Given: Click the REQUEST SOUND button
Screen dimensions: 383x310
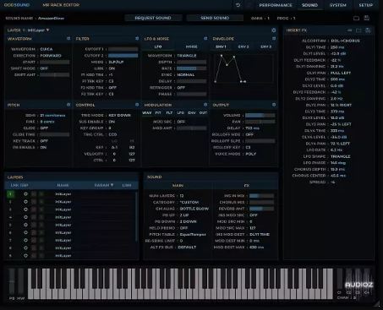Looking at the screenshot, I should (153, 18).
